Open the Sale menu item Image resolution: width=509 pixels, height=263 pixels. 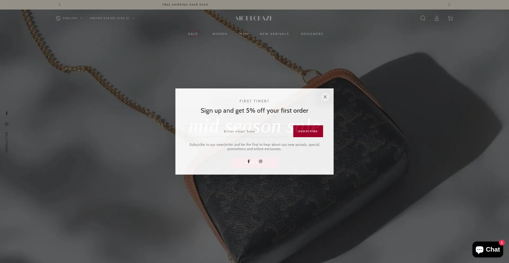coord(193,34)
